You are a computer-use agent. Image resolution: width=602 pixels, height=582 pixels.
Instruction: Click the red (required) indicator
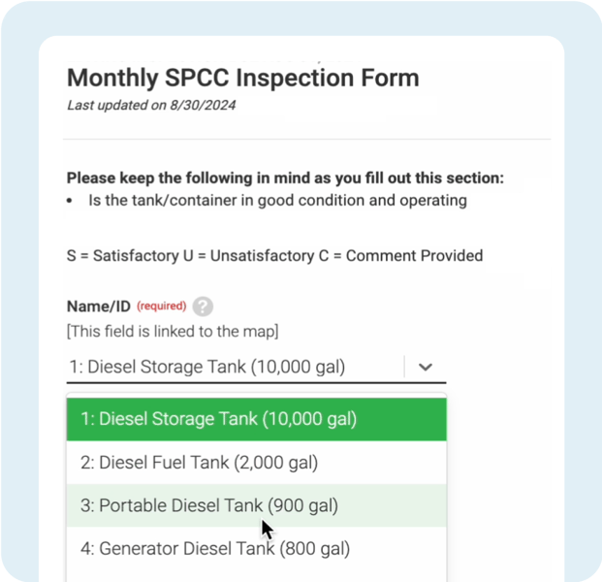click(x=161, y=307)
